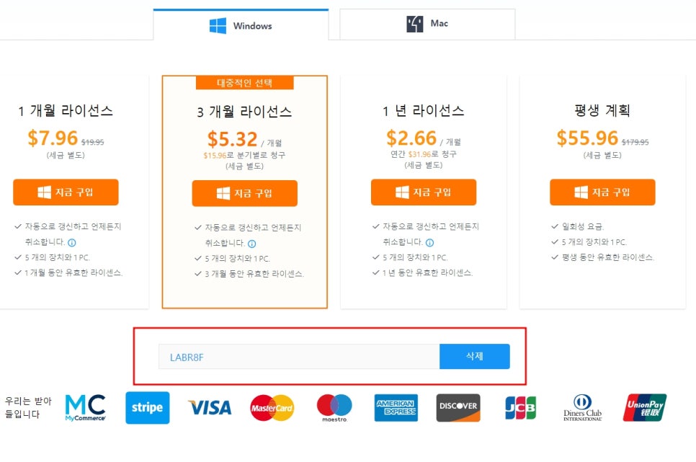Viewport: 696px width, 462px height.
Task: Click the Maestro payment logo
Action: click(x=334, y=408)
